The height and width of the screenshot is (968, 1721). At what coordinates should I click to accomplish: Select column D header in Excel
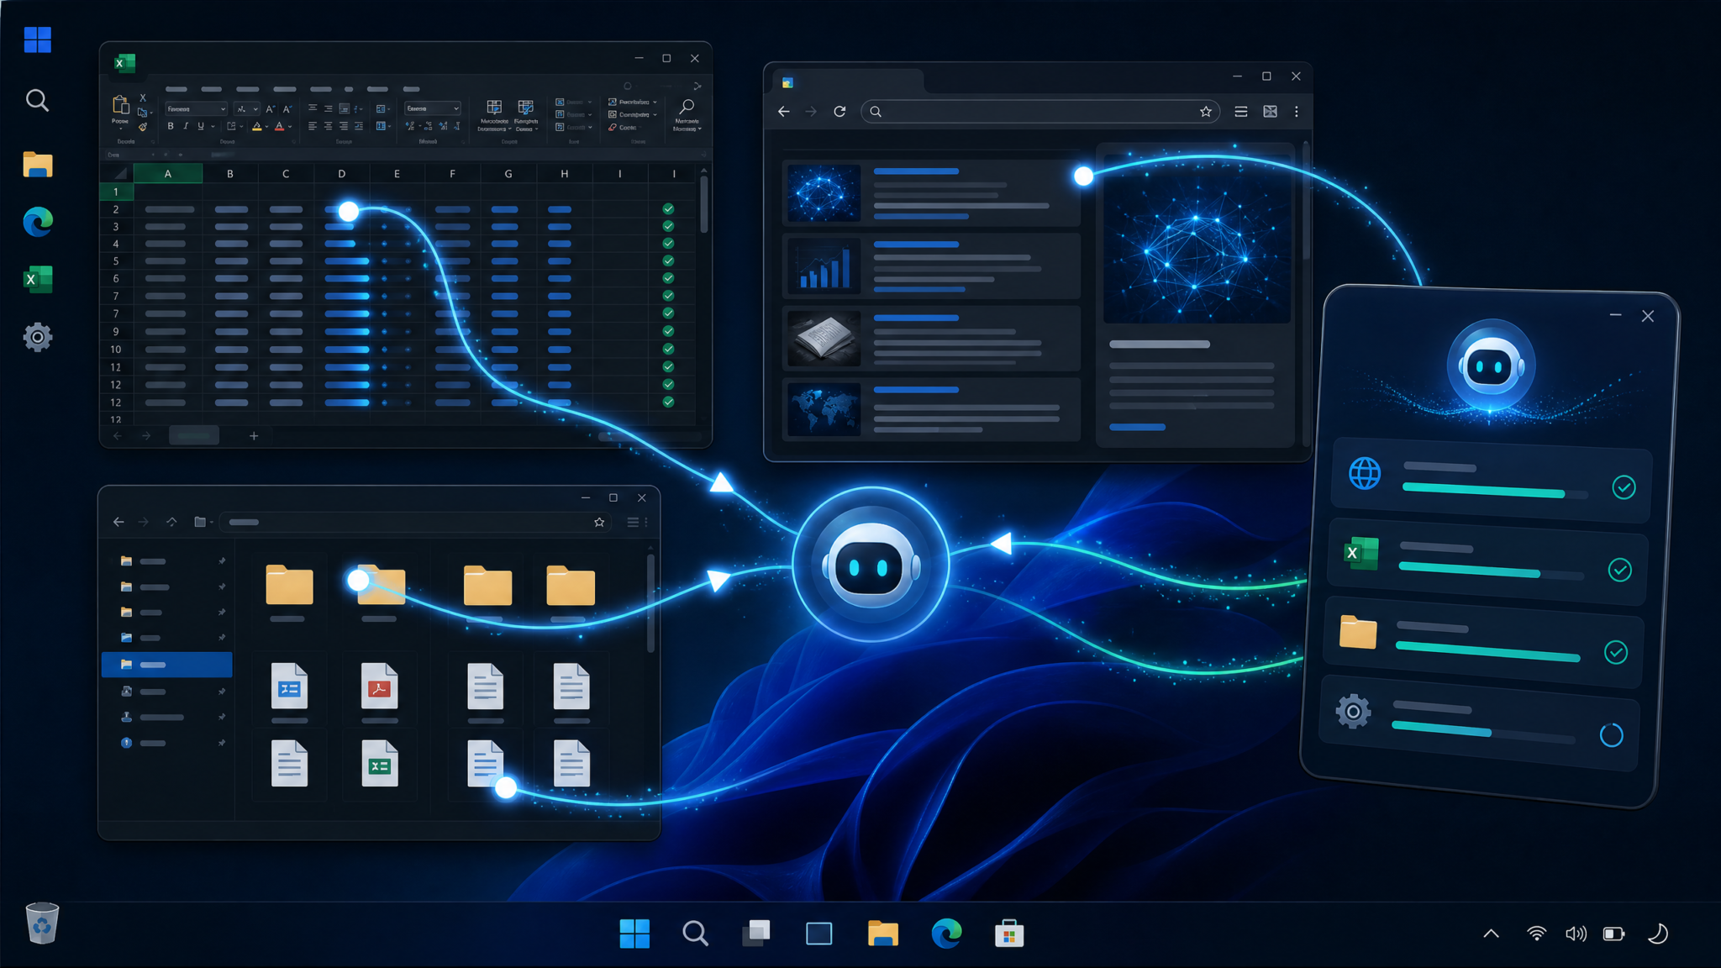(341, 173)
